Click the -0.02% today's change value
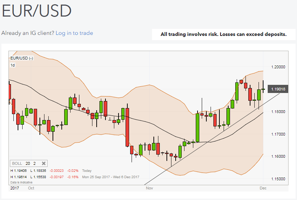 73,171
